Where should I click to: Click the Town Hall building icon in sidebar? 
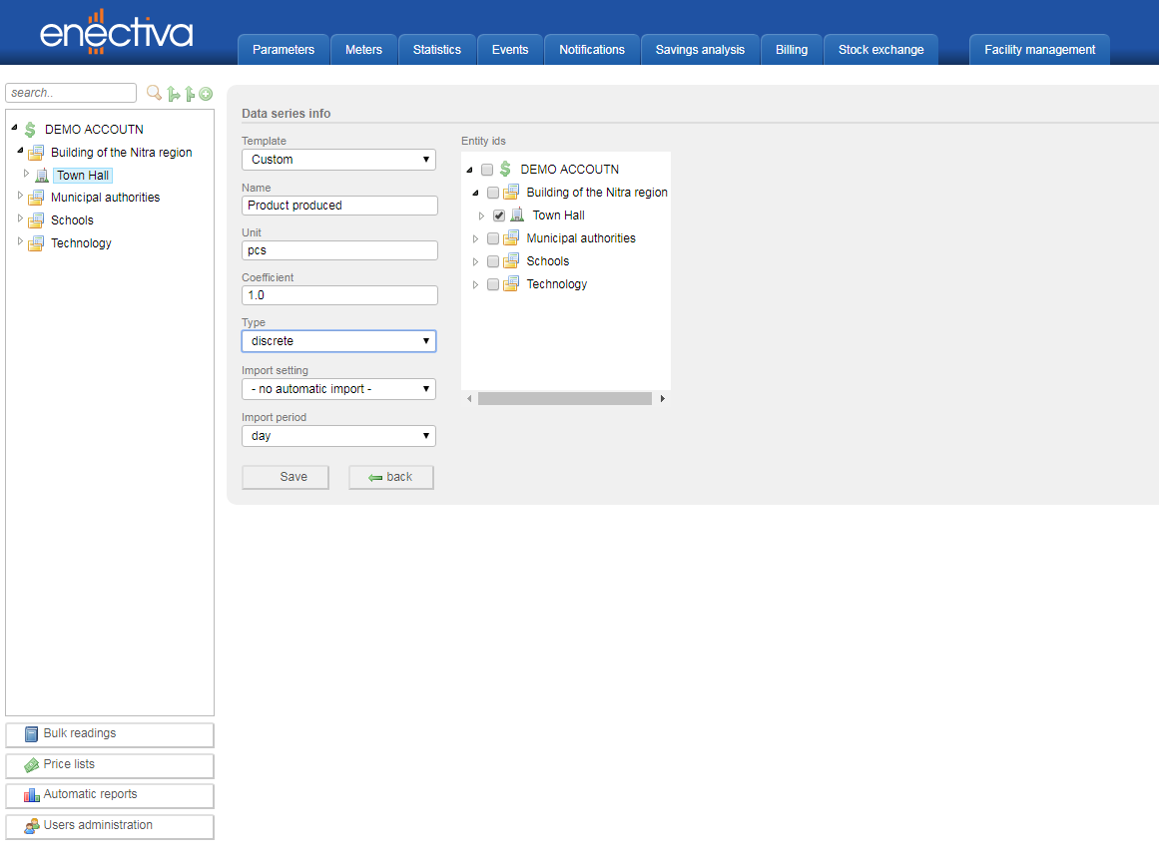tap(42, 176)
